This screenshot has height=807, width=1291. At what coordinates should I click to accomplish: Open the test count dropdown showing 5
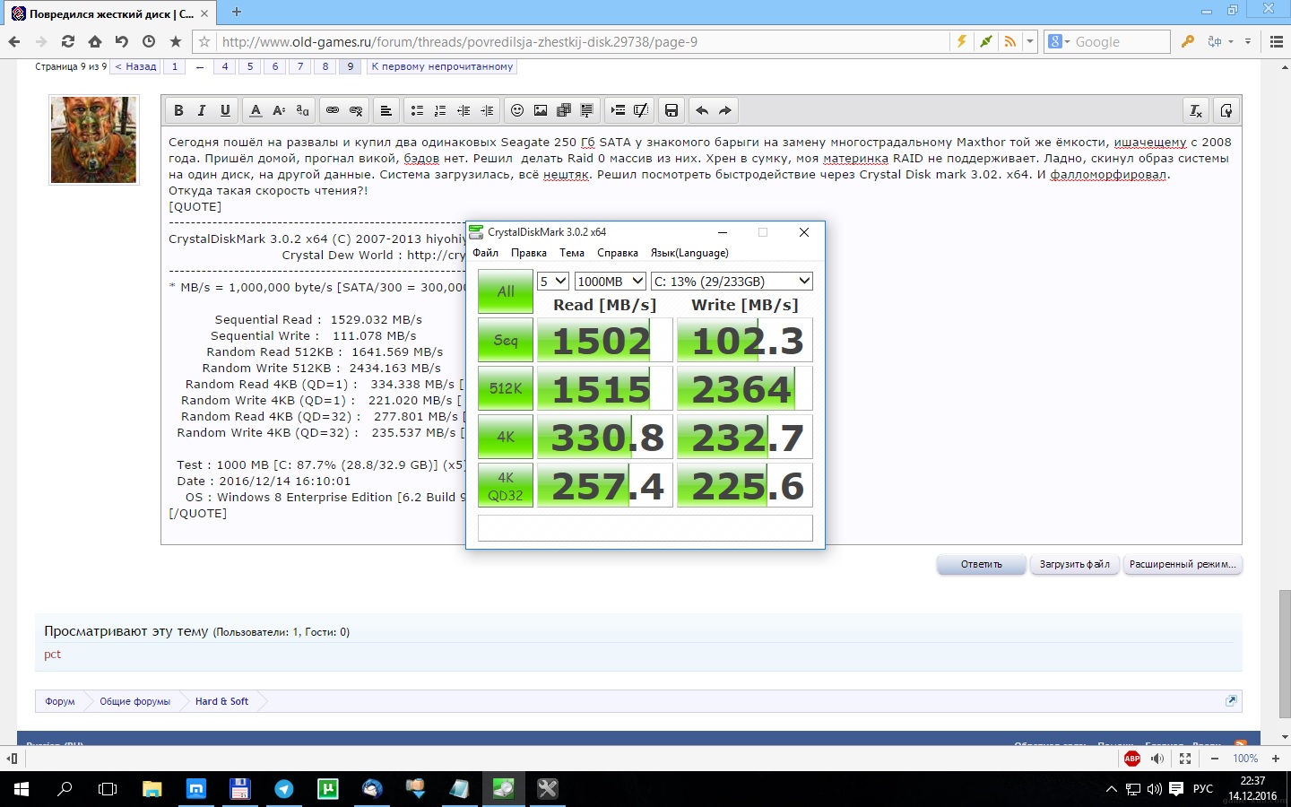(552, 282)
